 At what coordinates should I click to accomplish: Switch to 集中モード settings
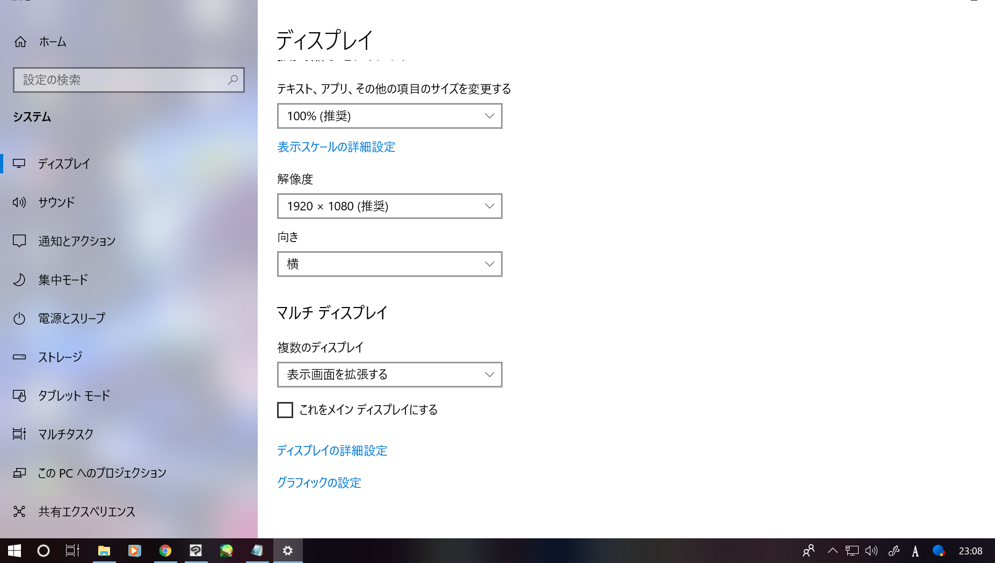[129, 280]
